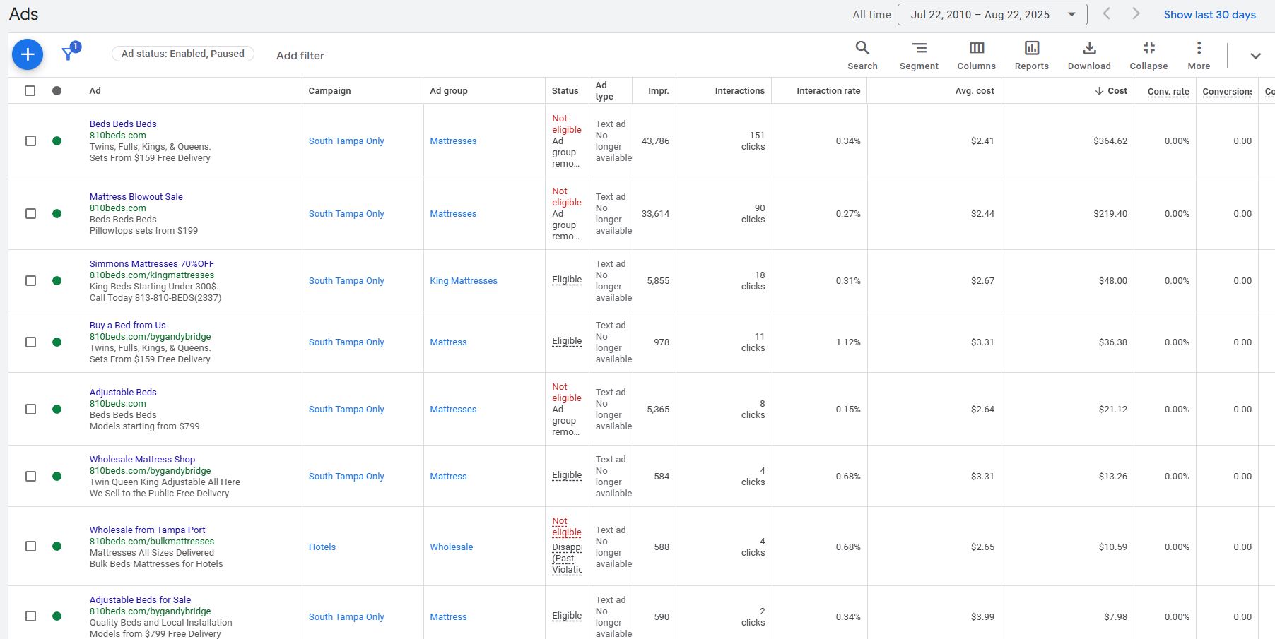Viewport: 1275px width, 639px height.
Task: Open the date range dropdown
Action: tap(992, 14)
